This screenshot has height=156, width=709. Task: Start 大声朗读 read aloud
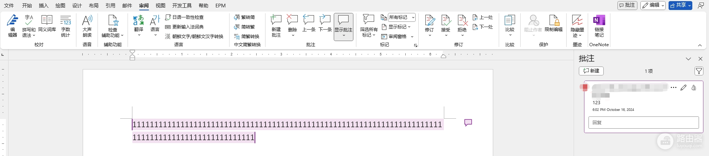(x=87, y=26)
